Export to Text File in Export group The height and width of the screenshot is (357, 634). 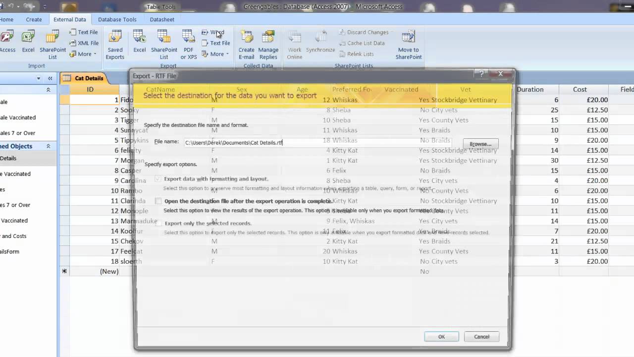tap(215, 43)
